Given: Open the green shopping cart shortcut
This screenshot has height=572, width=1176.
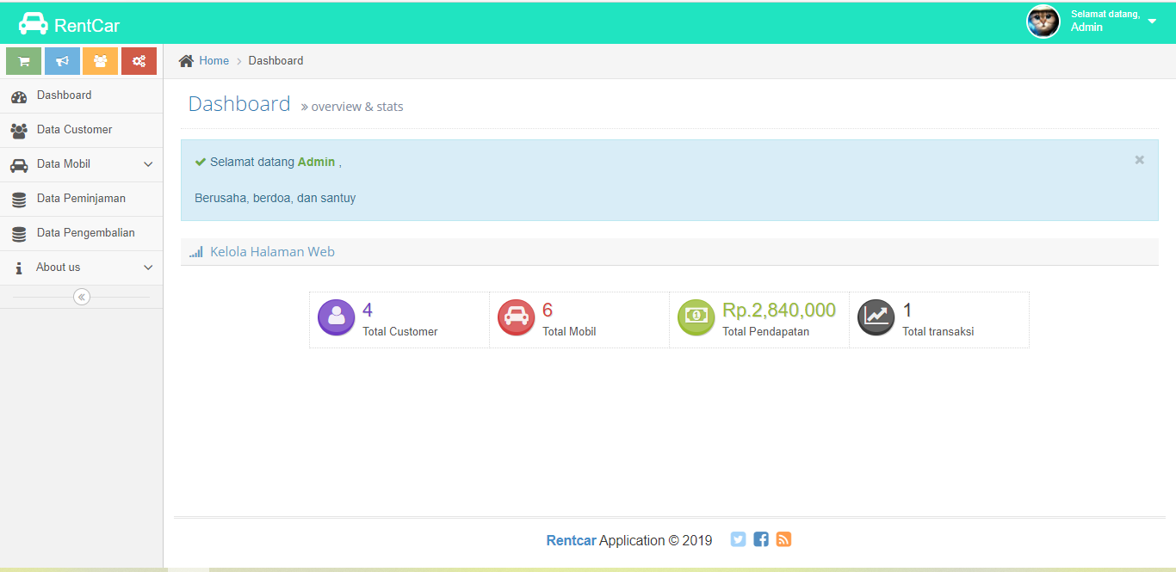Looking at the screenshot, I should (23, 60).
